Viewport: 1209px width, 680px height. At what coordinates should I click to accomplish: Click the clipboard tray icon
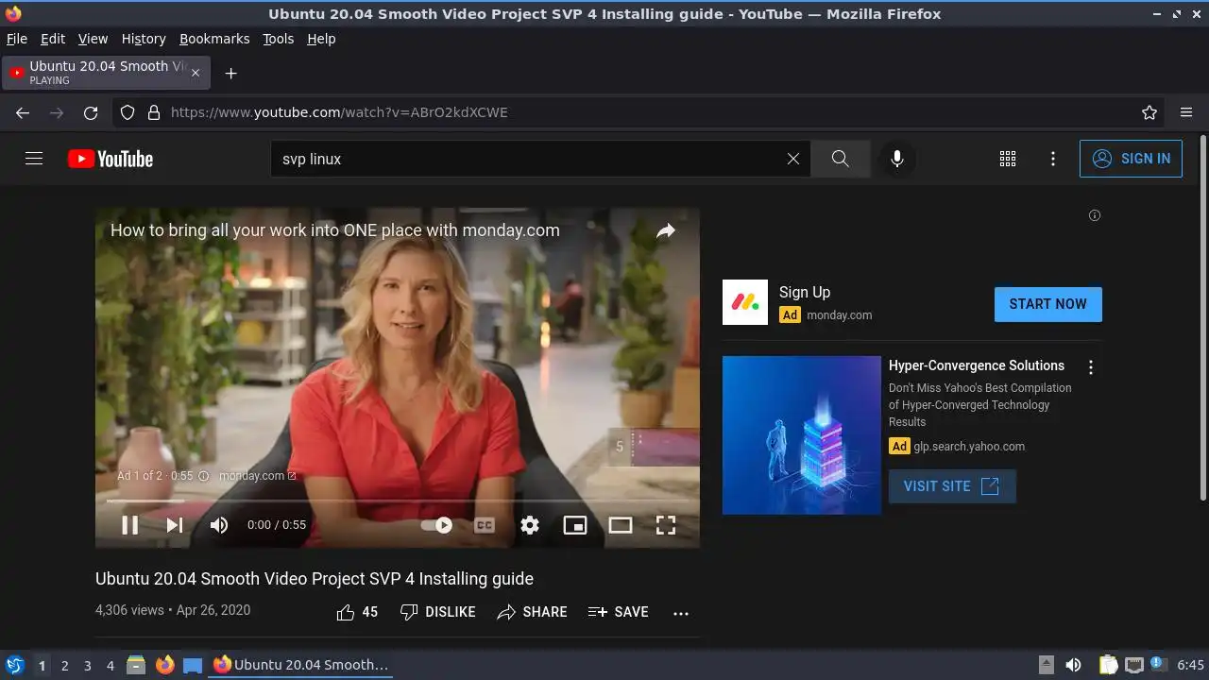tap(1108, 665)
